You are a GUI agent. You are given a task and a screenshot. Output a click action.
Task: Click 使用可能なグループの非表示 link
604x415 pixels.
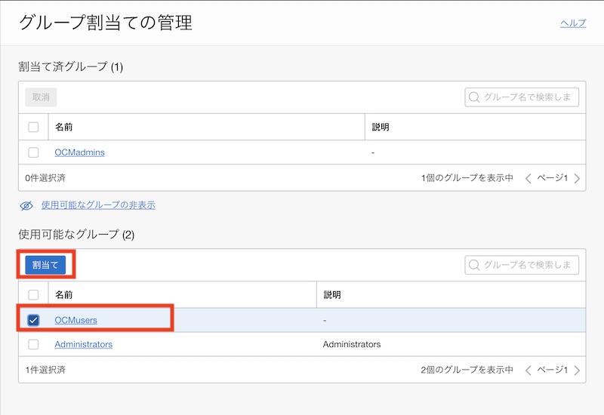tap(98, 205)
